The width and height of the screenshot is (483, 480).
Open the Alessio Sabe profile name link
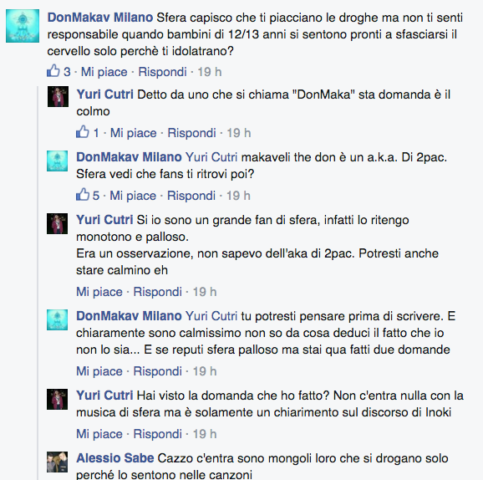tap(114, 458)
